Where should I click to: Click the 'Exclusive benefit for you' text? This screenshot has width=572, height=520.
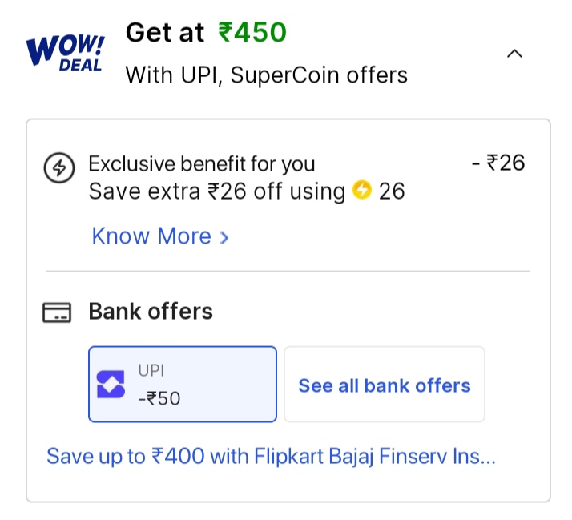[202, 164]
